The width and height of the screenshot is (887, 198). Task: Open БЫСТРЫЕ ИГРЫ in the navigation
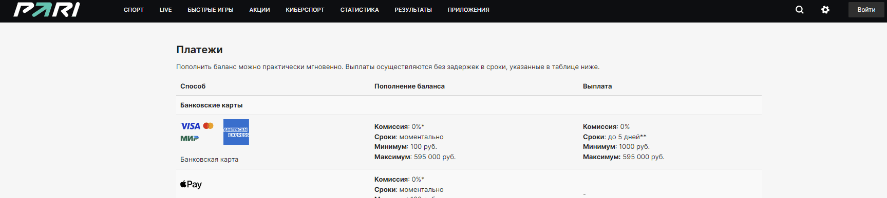click(211, 10)
